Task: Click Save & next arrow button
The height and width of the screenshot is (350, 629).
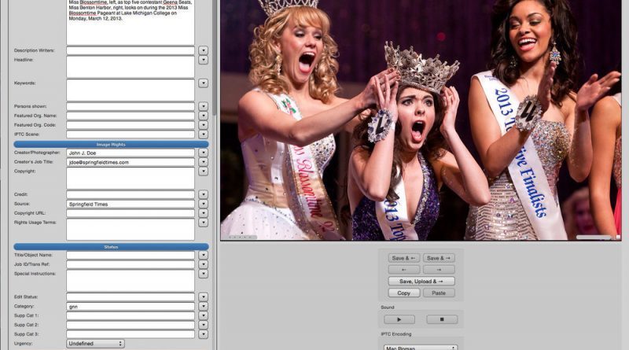Action: pos(439,258)
